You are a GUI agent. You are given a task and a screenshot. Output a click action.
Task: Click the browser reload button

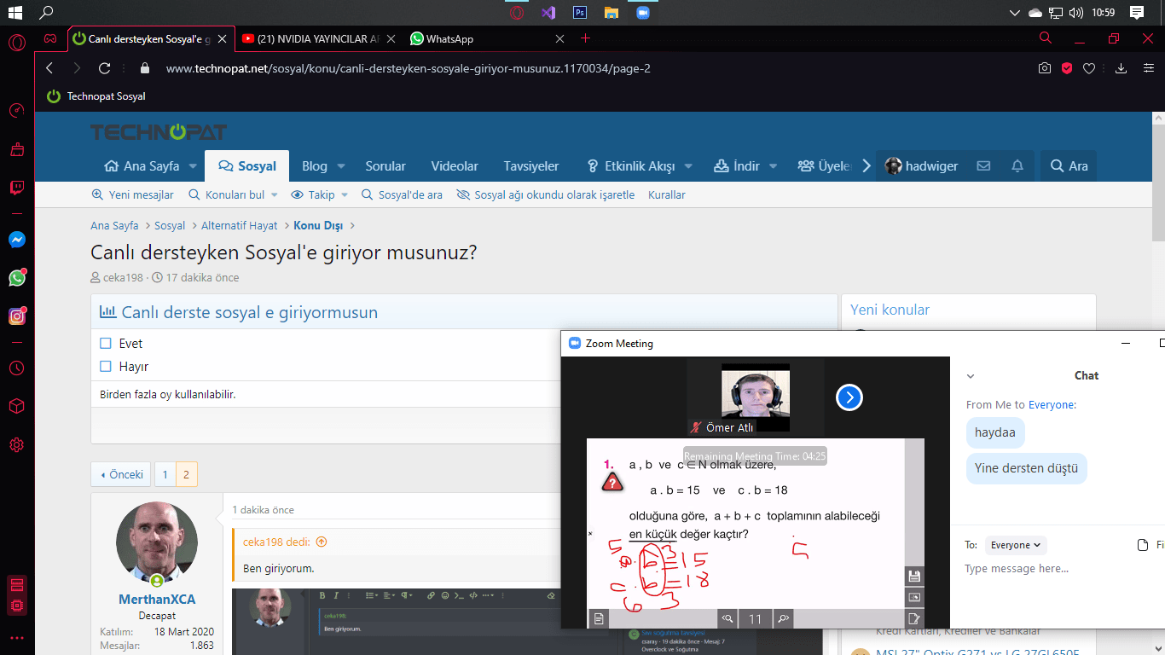[105, 68]
